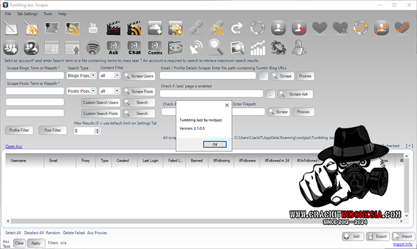Click the Import Info link

coord(403,244)
